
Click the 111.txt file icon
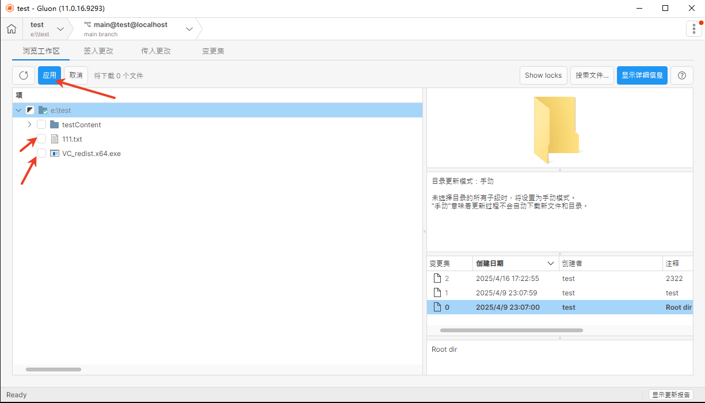click(x=55, y=139)
